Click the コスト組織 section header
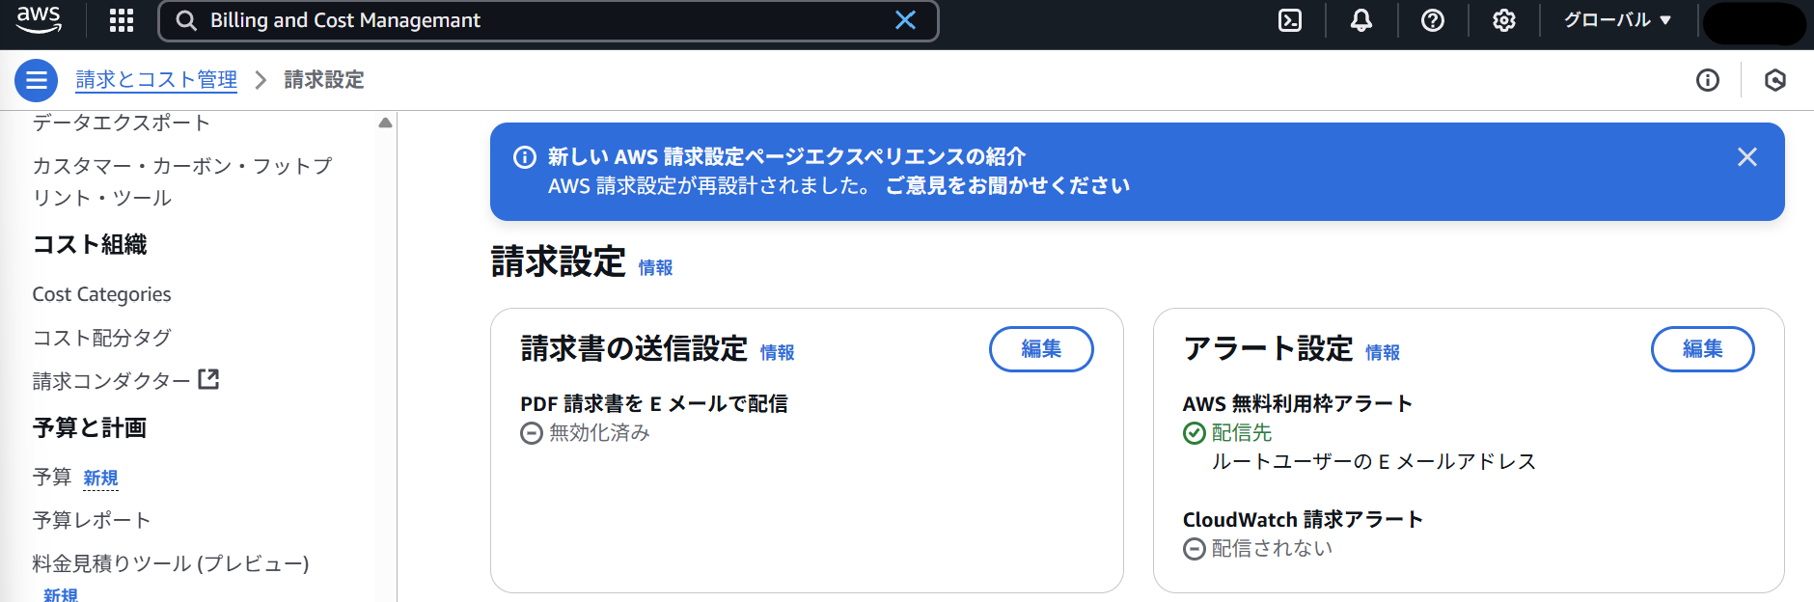 (90, 244)
